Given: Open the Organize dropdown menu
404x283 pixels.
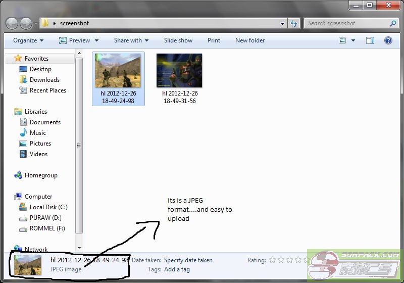Looking at the screenshot, I should tap(28, 40).
